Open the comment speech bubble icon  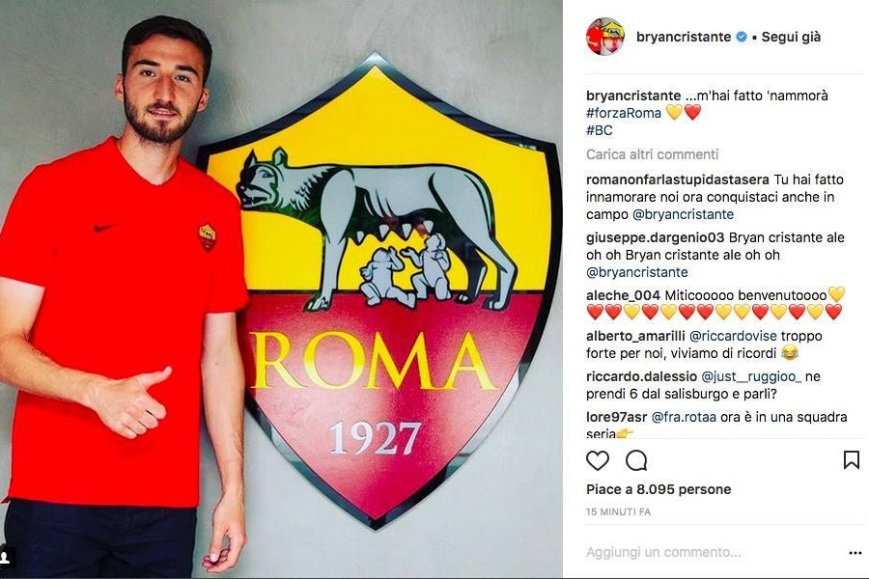636,460
